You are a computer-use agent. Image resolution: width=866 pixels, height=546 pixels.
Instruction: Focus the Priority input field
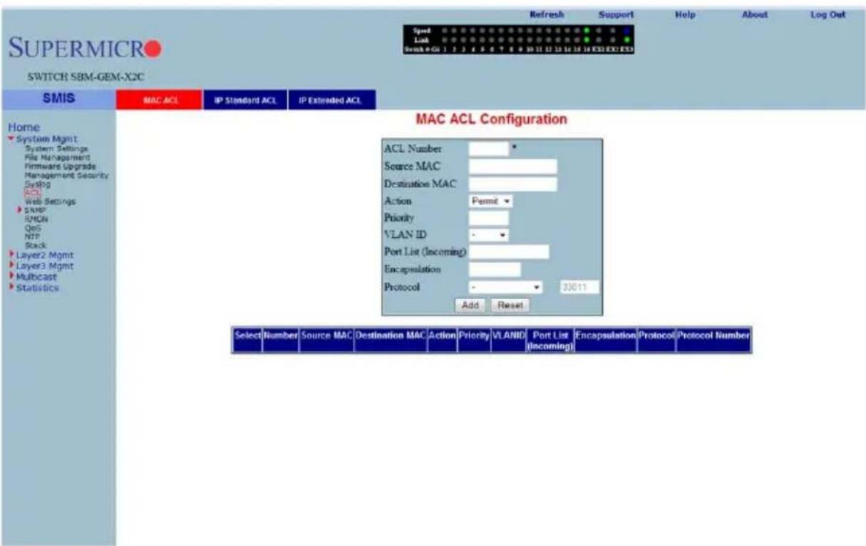click(x=489, y=219)
